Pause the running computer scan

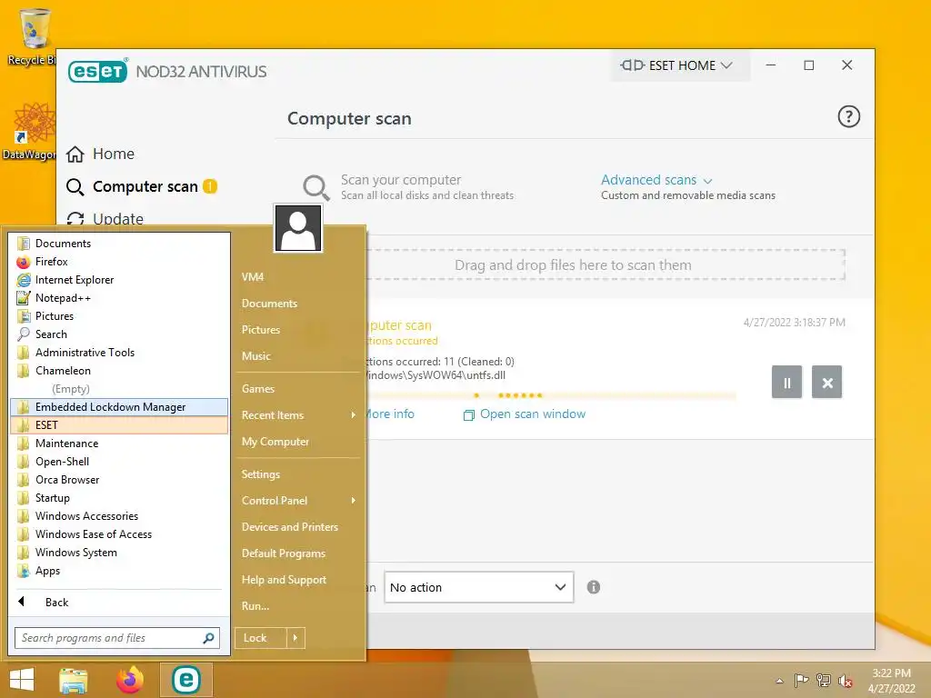coord(786,383)
